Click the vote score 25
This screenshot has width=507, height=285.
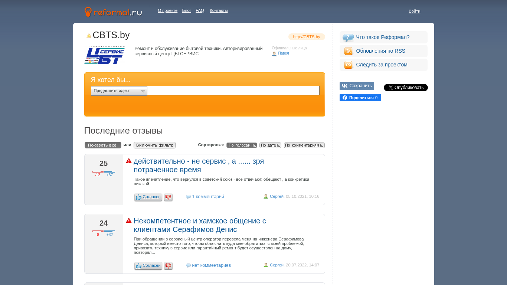[104, 164]
